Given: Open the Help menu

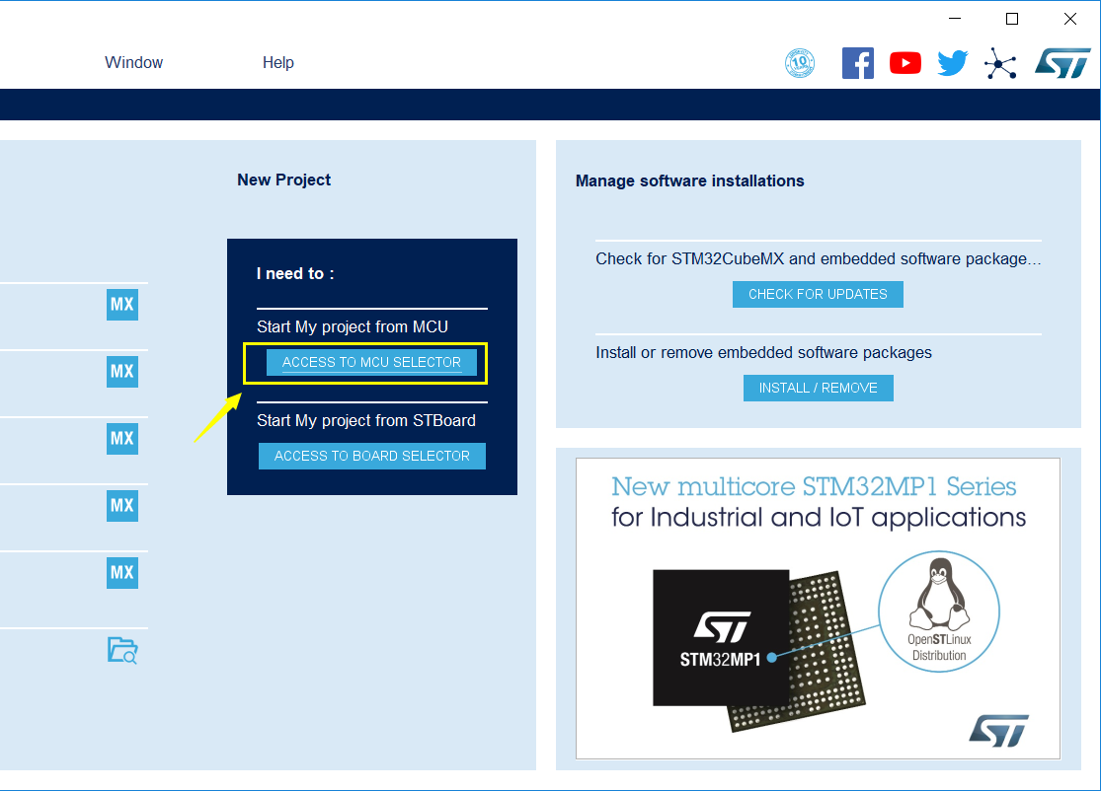Looking at the screenshot, I should pos(278,62).
